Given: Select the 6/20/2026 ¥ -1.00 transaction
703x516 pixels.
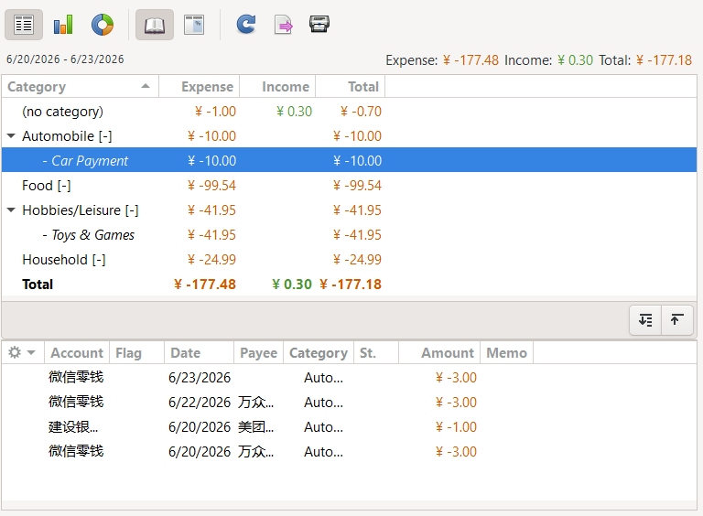Looking at the screenshot, I should [350, 427].
